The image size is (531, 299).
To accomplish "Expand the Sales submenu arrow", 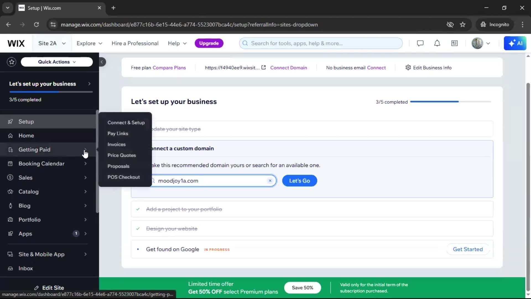I will tap(85, 177).
